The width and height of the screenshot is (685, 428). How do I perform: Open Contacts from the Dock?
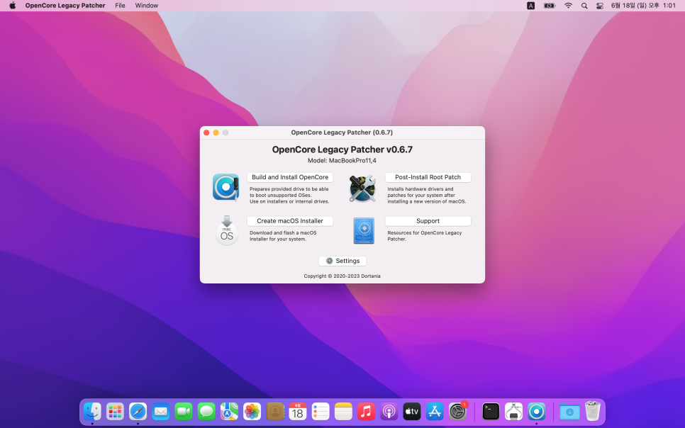[275, 412]
